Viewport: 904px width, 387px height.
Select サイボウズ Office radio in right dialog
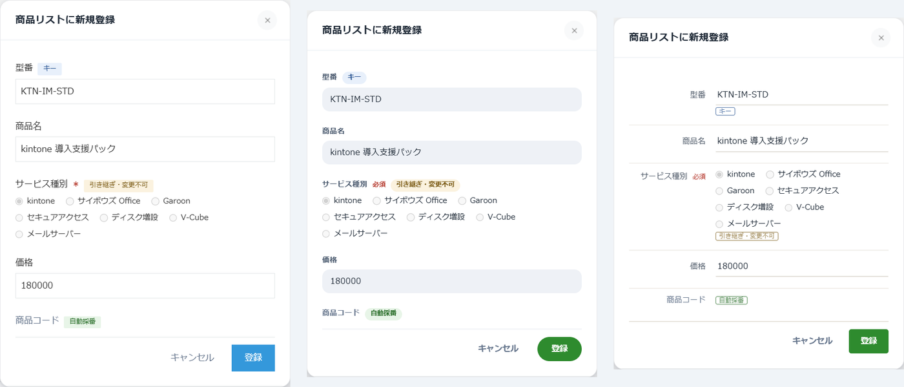point(770,174)
